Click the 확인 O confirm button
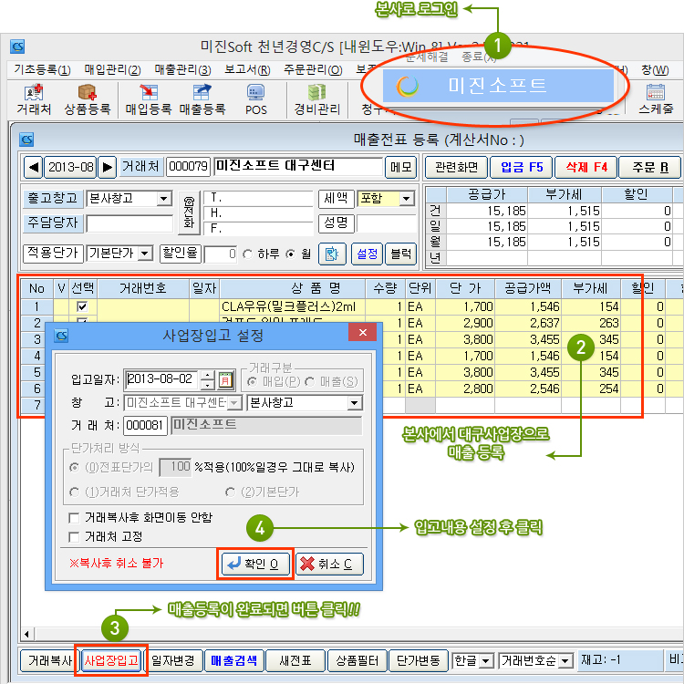Viewport: 684px width, 684px height. (x=255, y=564)
